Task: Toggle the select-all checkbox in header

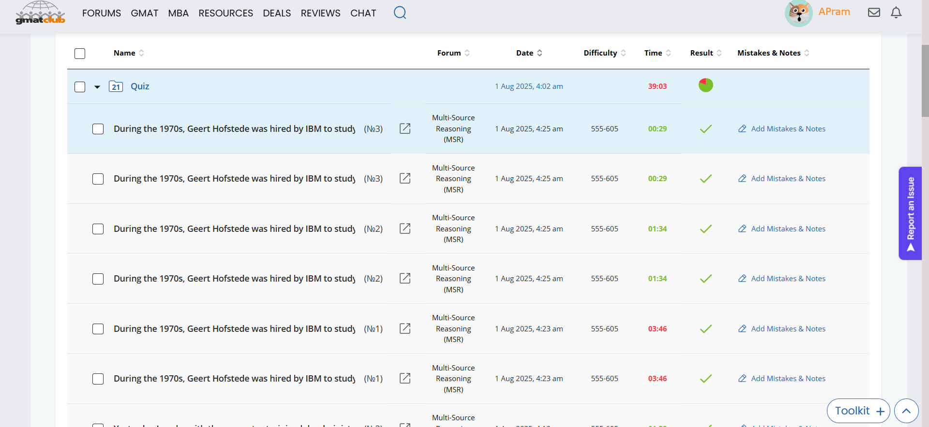Action: tap(80, 53)
